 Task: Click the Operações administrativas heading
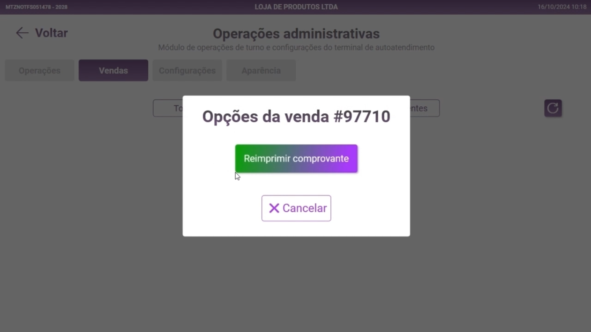296,34
